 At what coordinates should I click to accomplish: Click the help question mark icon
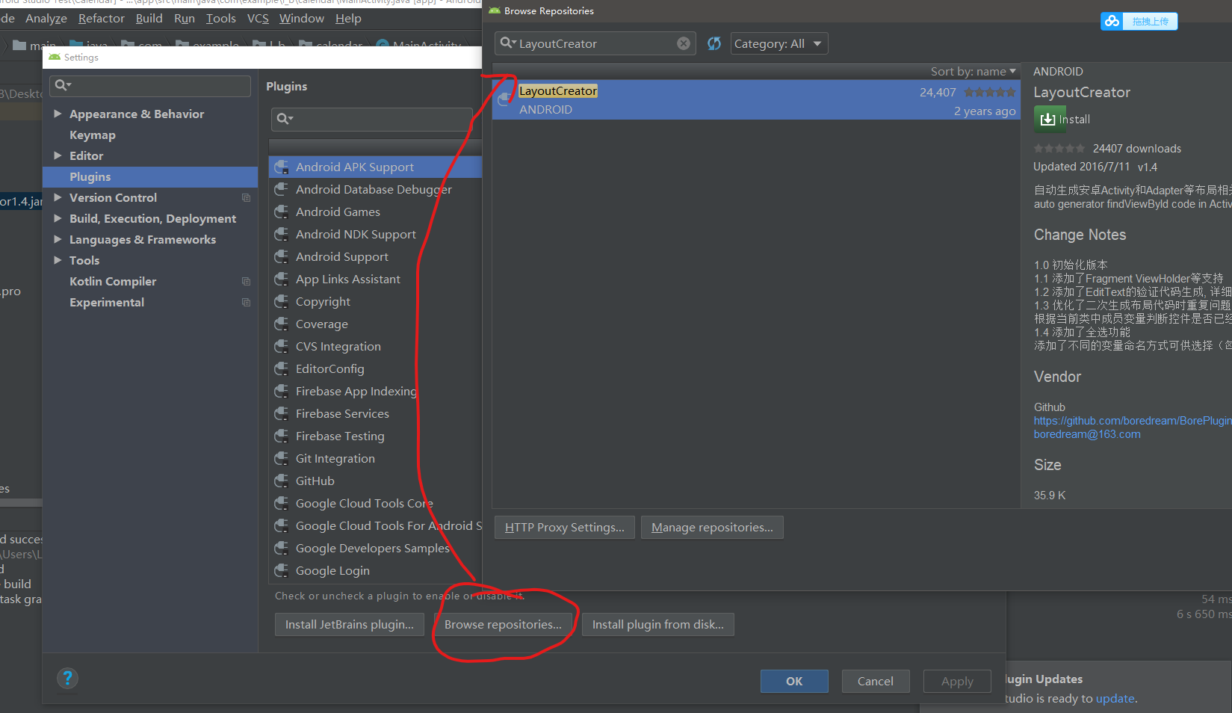click(67, 679)
